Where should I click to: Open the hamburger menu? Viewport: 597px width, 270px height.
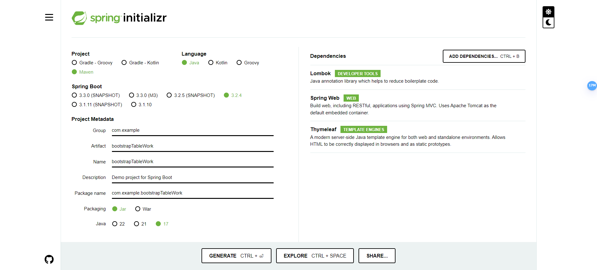[49, 17]
